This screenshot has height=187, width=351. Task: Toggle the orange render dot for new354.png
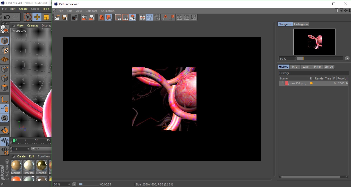(x=311, y=83)
